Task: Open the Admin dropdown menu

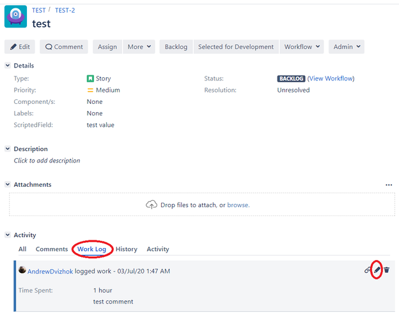Action: (347, 47)
